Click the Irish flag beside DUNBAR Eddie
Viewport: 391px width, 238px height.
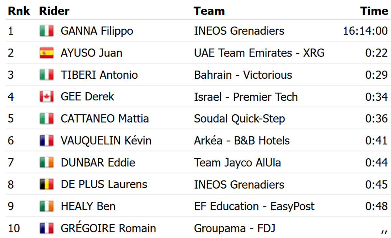click(47, 162)
